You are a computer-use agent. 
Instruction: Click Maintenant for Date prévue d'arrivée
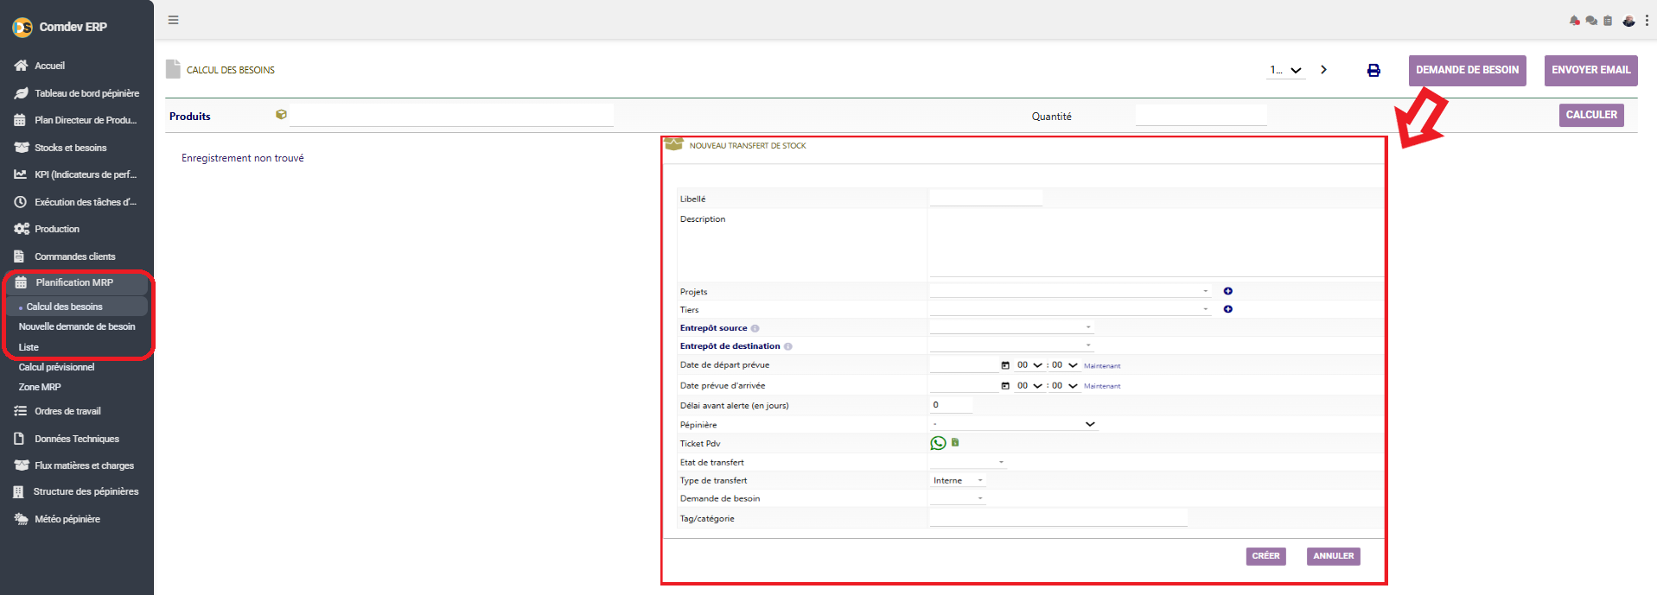(x=1102, y=386)
